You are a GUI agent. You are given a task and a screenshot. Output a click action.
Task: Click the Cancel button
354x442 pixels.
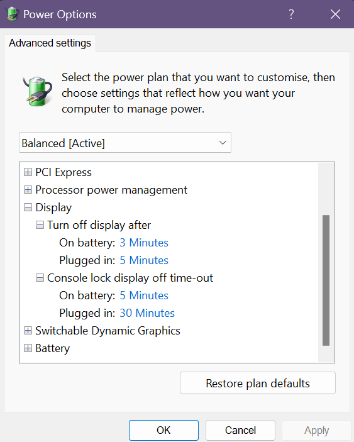click(240, 430)
